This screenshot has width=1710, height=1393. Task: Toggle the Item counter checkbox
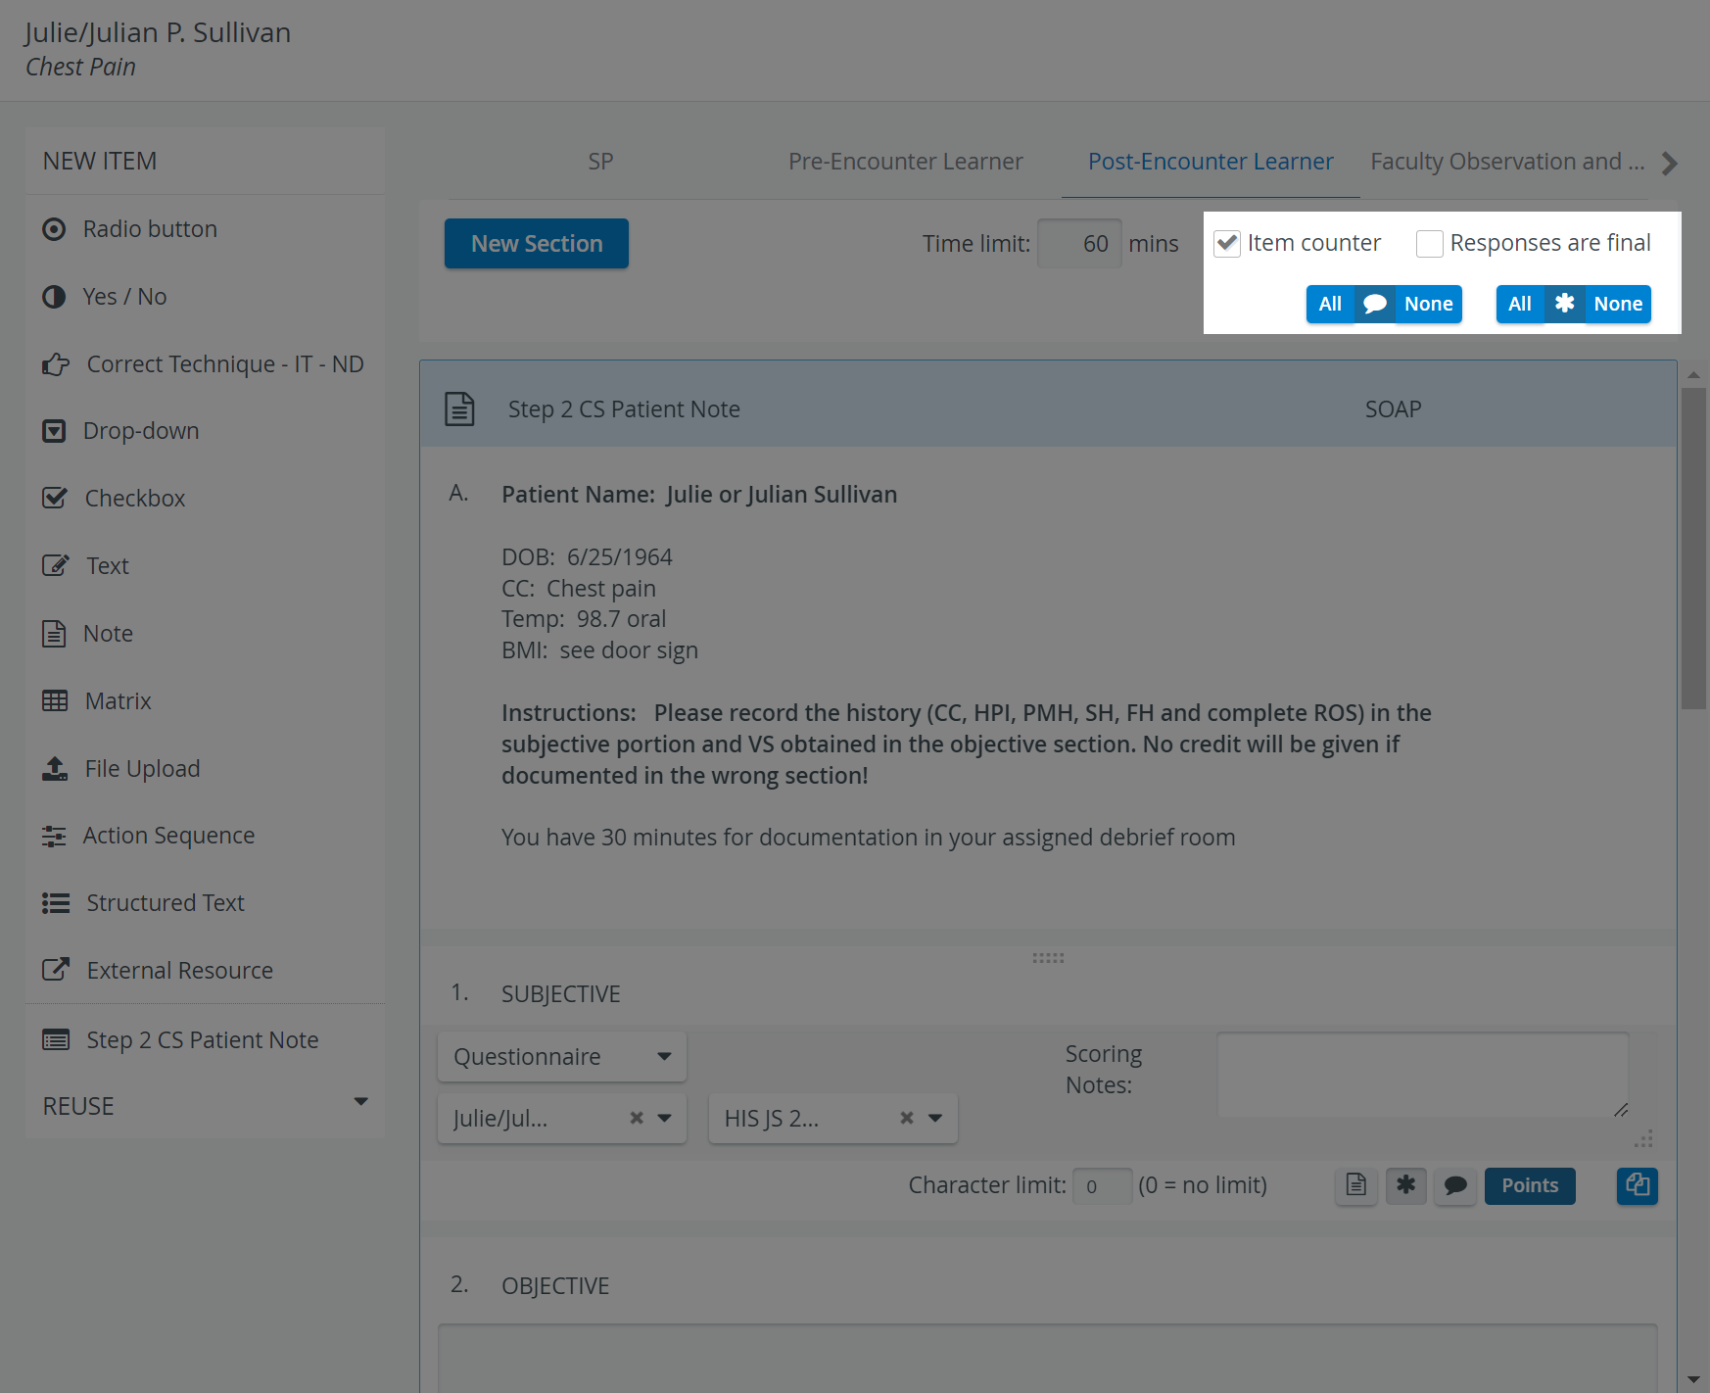[x=1227, y=243]
